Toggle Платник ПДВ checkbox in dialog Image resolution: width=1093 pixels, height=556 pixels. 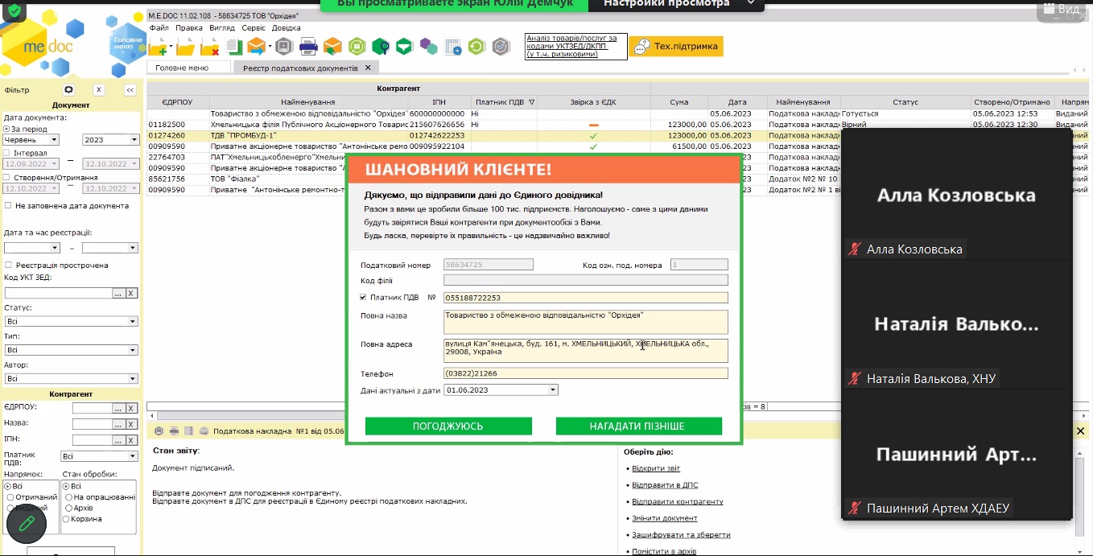coord(363,298)
